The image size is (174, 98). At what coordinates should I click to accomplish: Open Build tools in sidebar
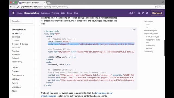(x=16, y=55)
